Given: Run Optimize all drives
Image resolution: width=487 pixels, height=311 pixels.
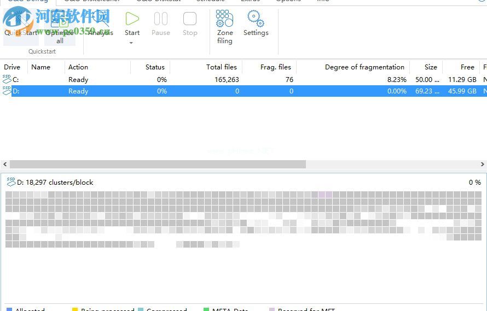Looking at the screenshot, I should tap(60, 27).
